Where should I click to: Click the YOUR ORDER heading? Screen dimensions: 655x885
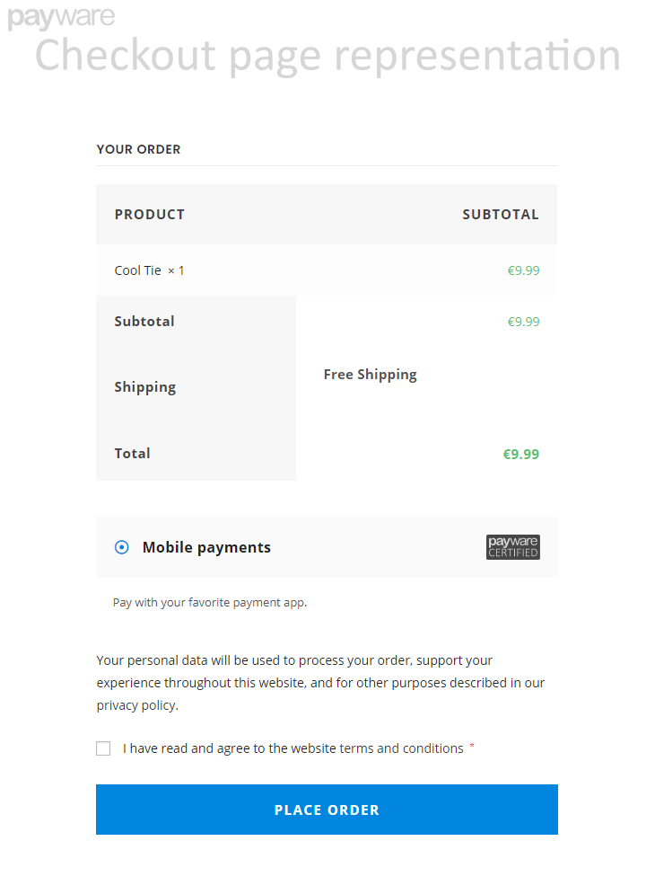pos(139,149)
